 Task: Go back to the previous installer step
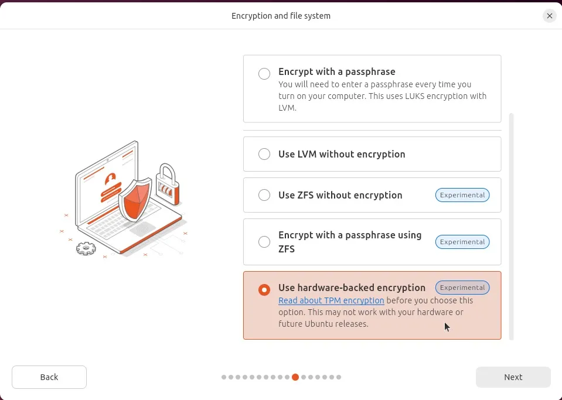(49, 377)
